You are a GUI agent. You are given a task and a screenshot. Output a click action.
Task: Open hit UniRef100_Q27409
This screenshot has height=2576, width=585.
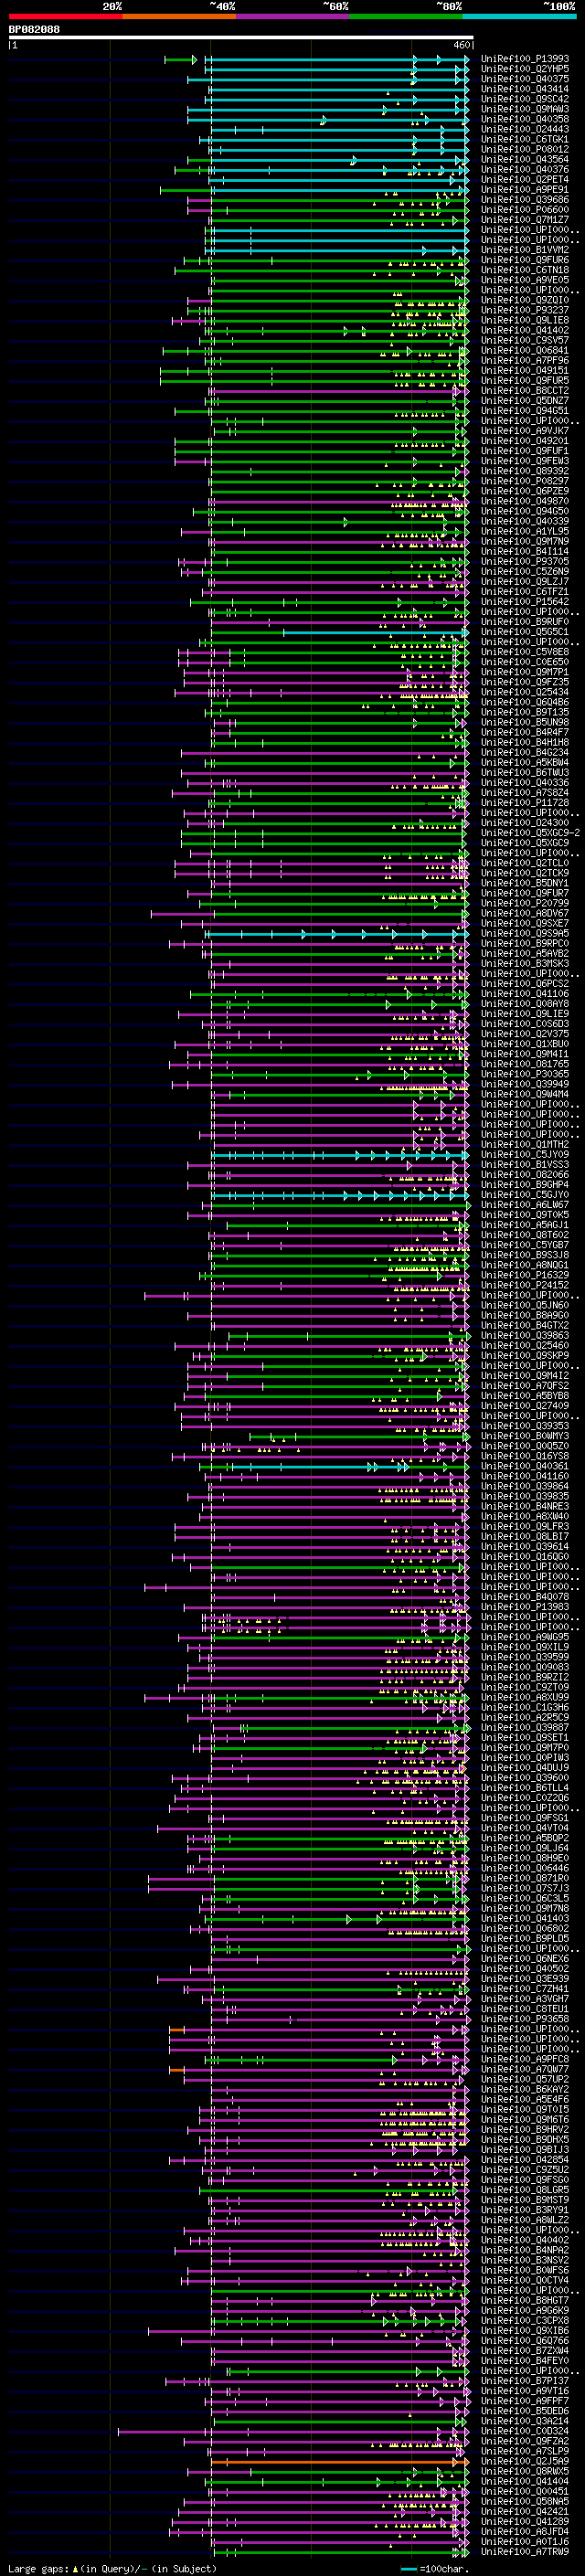(x=525, y=1405)
